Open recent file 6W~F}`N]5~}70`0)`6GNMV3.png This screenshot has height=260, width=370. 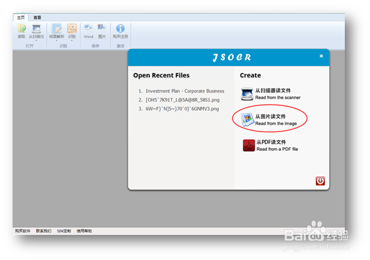click(182, 109)
